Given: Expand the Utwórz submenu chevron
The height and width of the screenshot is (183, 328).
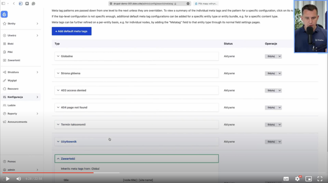Looking at the screenshot, I should [37, 36].
